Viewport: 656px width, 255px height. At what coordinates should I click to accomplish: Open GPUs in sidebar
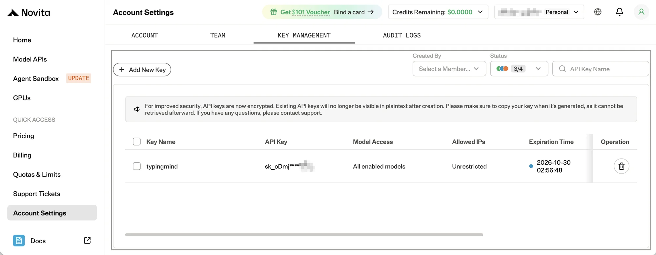click(22, 98)
